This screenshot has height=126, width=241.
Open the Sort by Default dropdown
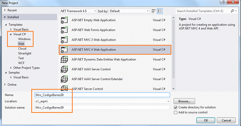(129, 11)
